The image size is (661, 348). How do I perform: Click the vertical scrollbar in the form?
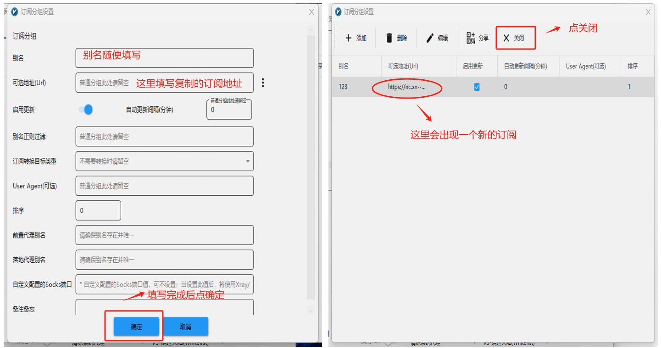[x=311, y=165]
